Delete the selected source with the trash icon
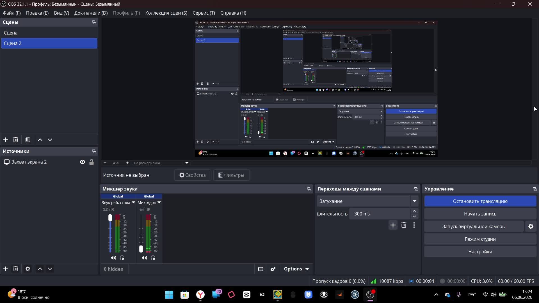This screenshot has height=303, width=539. coord(16,269)
